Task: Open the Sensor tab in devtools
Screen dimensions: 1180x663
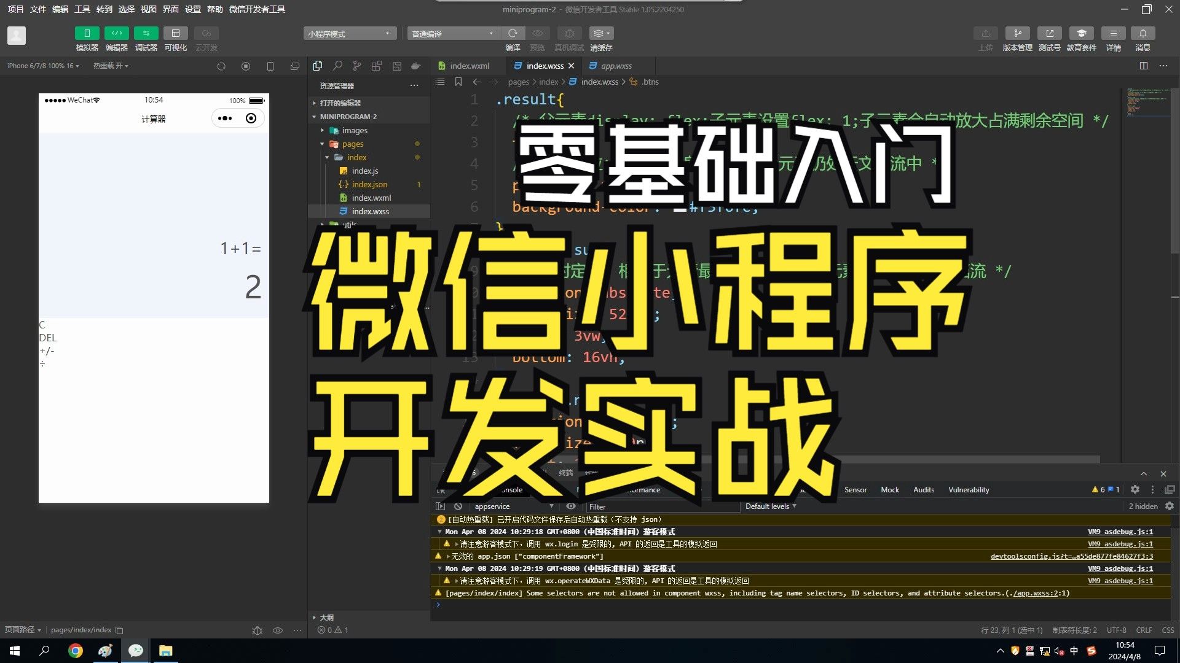Action: coord(855,490)
